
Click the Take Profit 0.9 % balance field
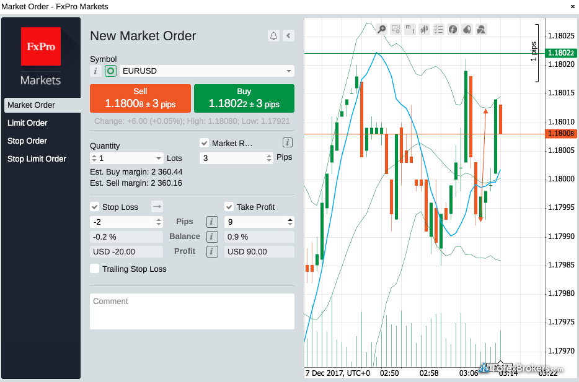tap(259, 237)
